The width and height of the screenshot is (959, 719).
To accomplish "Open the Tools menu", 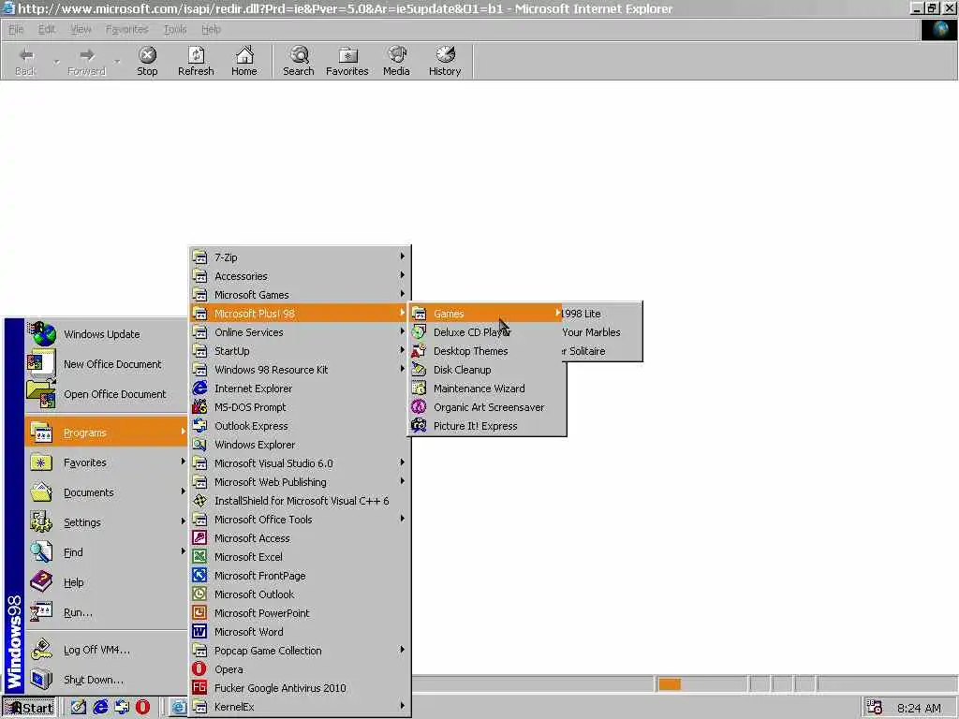I will point(175,29).
